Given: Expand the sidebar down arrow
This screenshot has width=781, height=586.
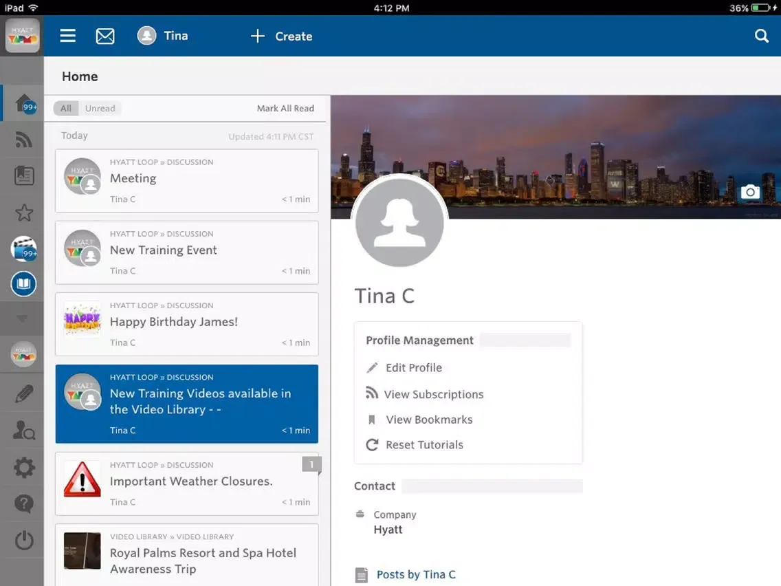Looking at the screenshot, I should click(22, 318).
